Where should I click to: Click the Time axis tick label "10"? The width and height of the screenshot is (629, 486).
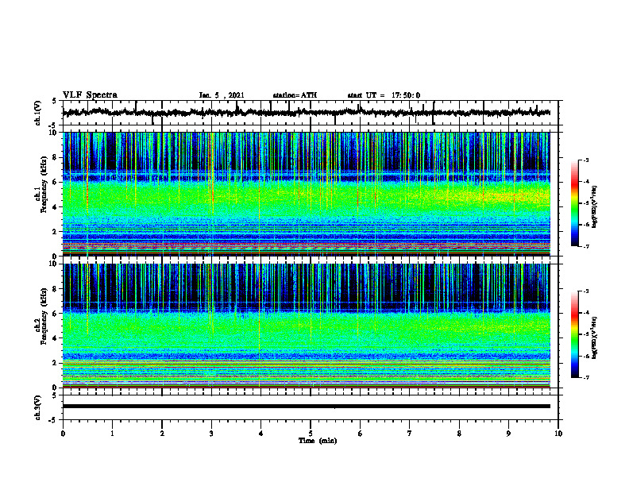click(558, 434)
